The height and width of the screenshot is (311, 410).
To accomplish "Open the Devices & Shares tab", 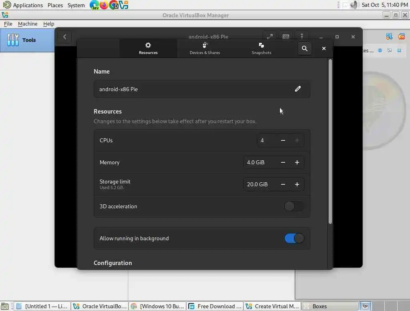I will [x=205, y=48].
